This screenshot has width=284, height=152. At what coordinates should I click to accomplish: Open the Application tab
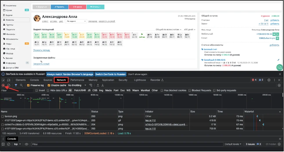108,80
